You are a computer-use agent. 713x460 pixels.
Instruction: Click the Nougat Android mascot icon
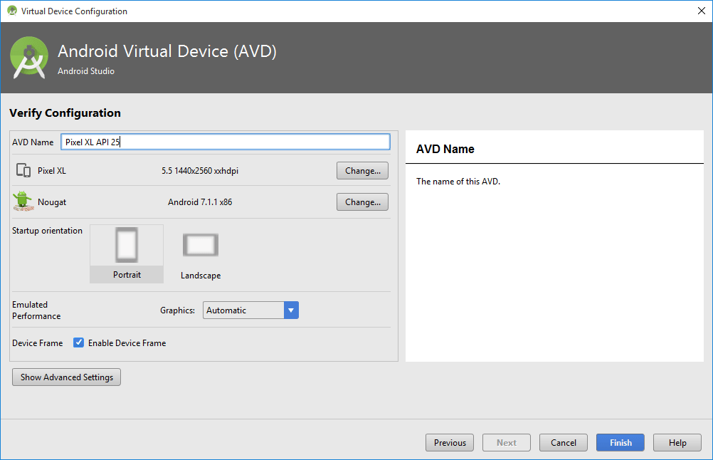pos(23,202)
